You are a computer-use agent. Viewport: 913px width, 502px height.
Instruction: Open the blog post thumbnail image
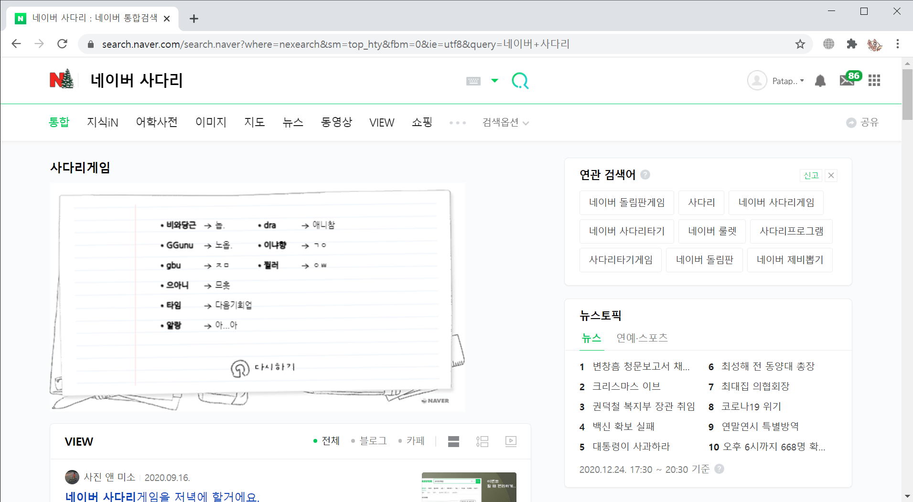point(469,487)
